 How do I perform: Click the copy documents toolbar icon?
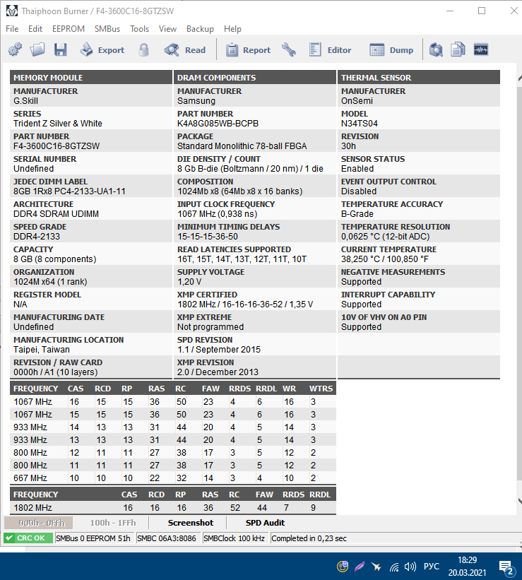pyautogui.click(x=458, y=49)
